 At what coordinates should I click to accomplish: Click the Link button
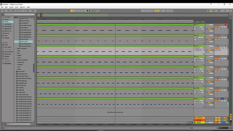pos(4,11)
